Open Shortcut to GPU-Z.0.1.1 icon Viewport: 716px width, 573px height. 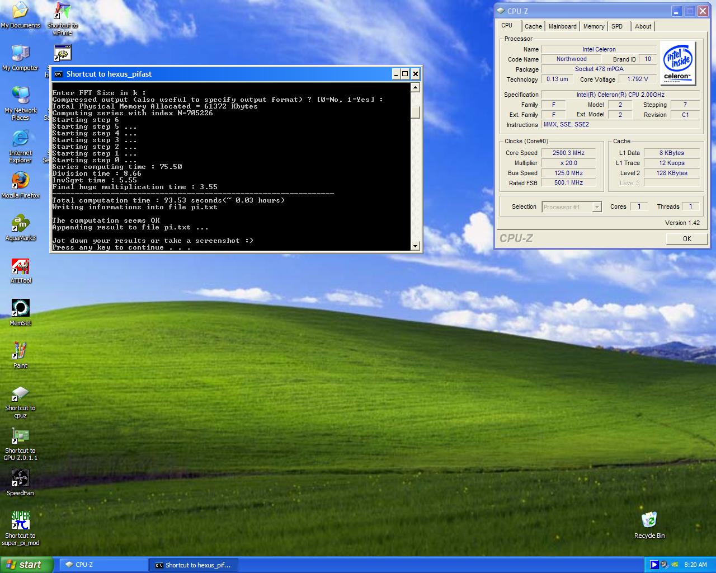20,444
